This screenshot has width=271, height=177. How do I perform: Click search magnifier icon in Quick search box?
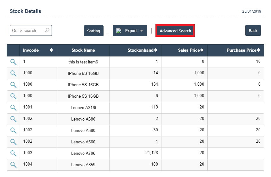click(x=47, y=30)
